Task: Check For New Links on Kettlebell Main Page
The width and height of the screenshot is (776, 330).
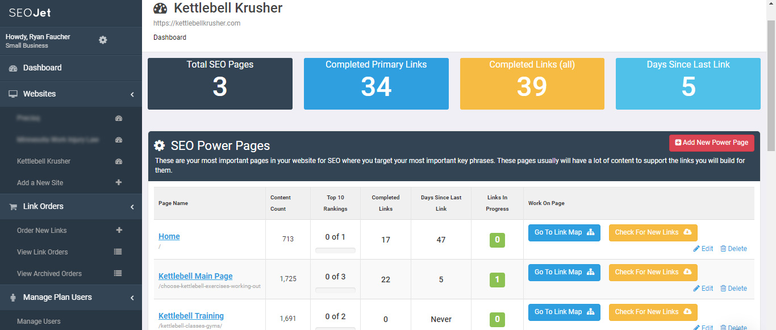Action: click(653, 272)
